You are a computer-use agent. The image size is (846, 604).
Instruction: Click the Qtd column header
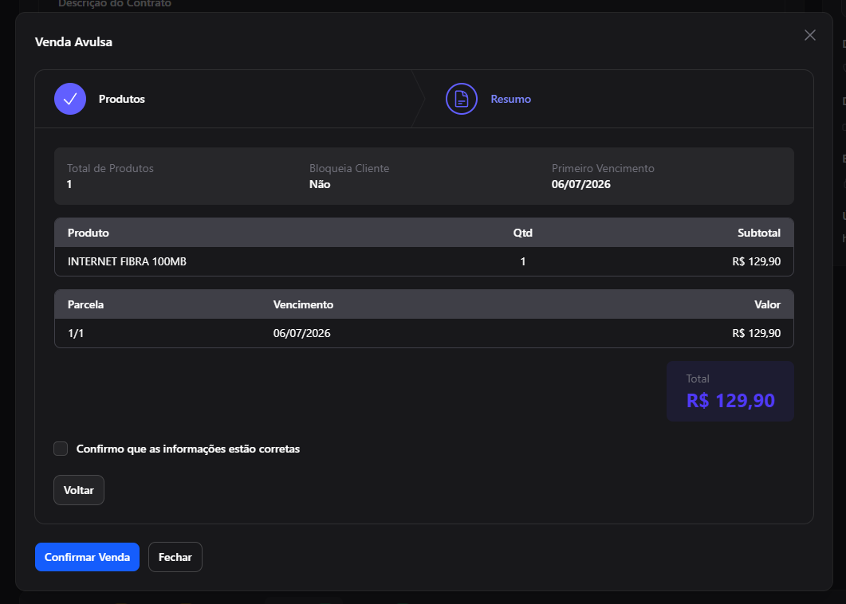(x=523, y=233)
